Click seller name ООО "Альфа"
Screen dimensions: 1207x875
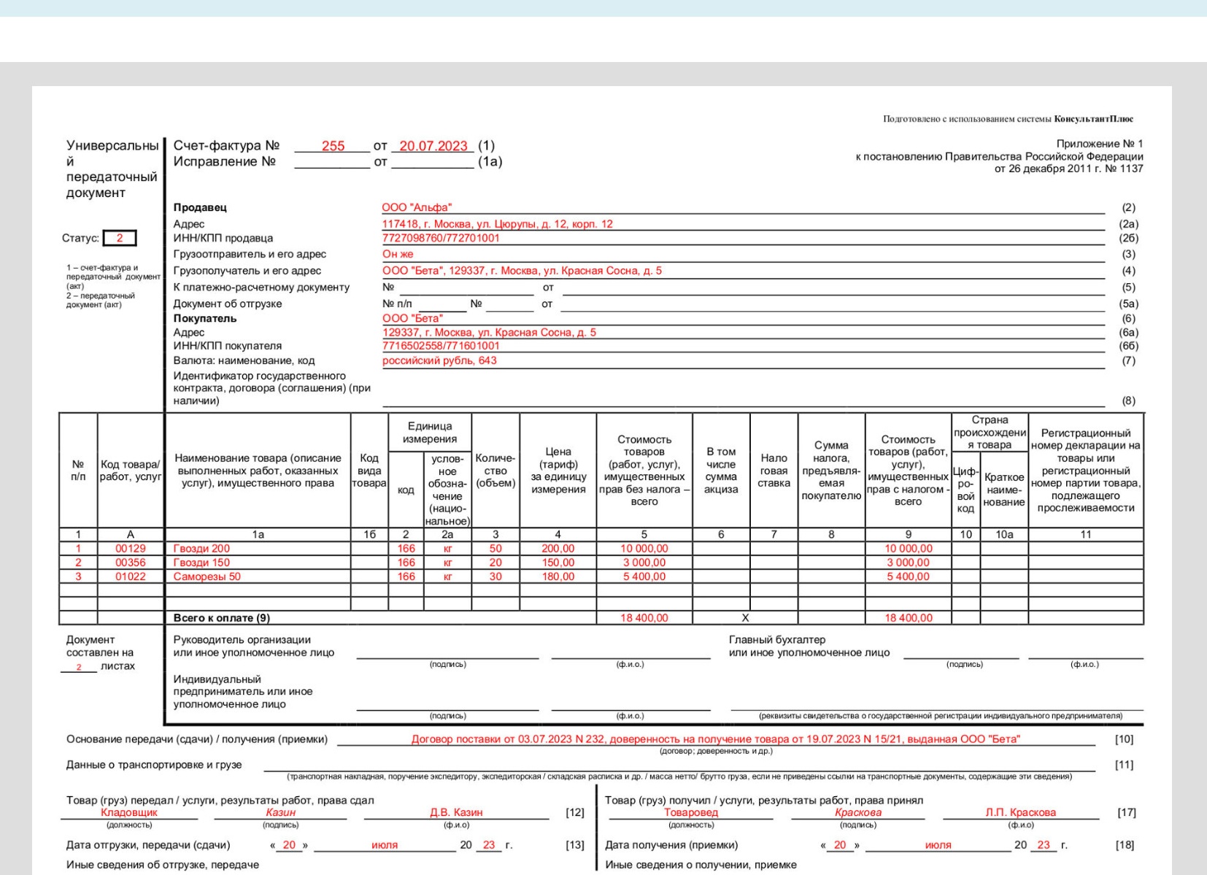417,207
